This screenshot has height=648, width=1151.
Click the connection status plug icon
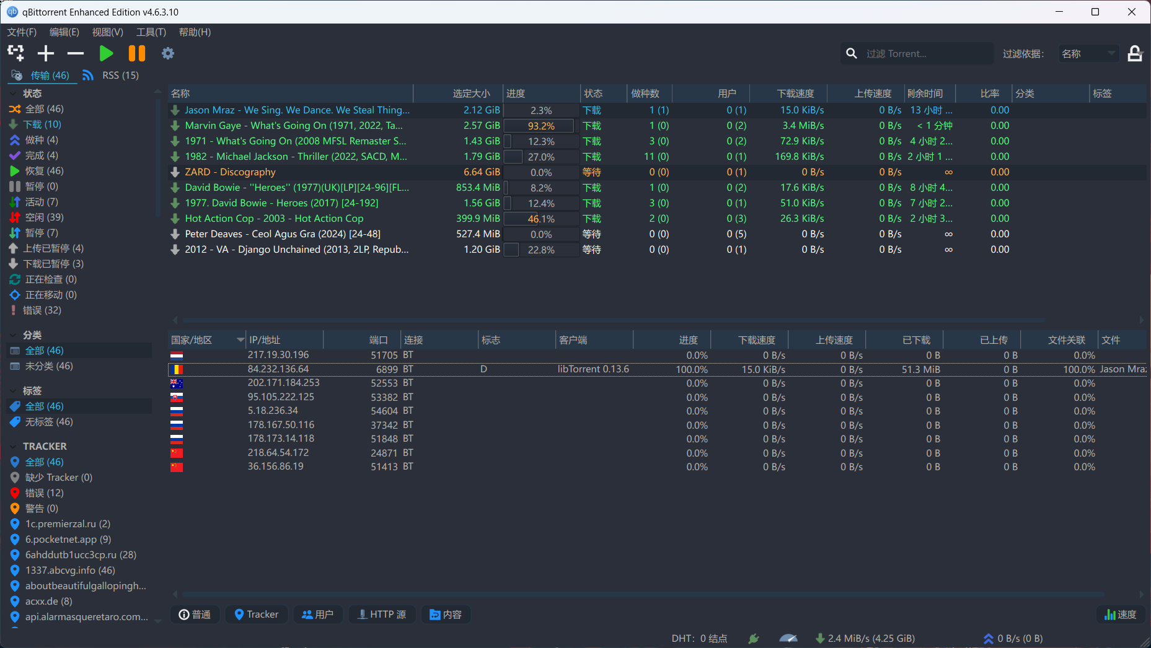[x=754, y=639]
